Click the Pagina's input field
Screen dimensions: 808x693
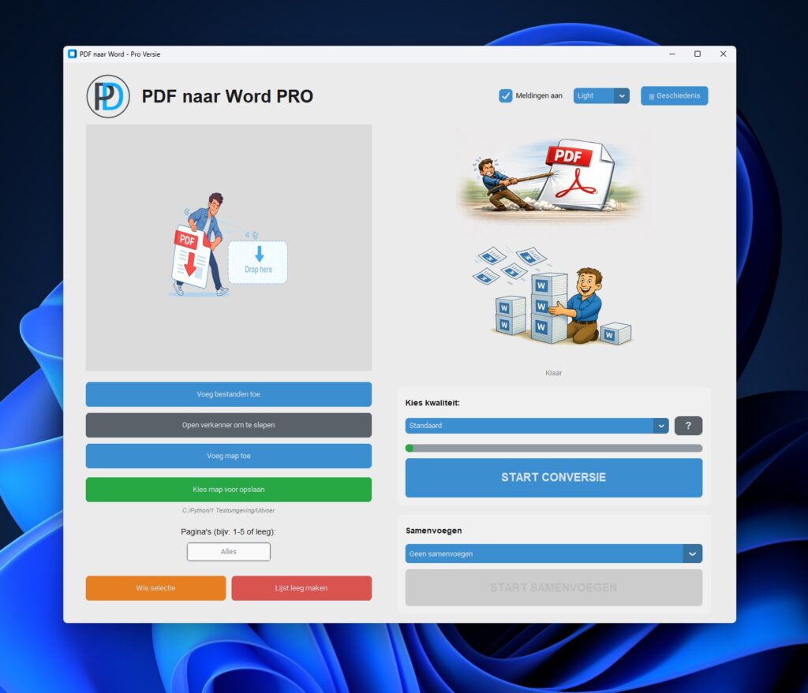tap(228, 552)
